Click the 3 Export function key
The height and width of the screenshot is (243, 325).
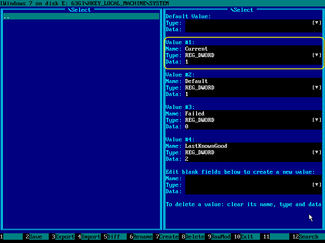[63, 237]
